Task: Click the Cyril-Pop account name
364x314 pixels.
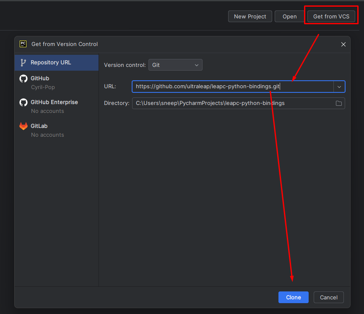Action: click(x=43, y=87)
